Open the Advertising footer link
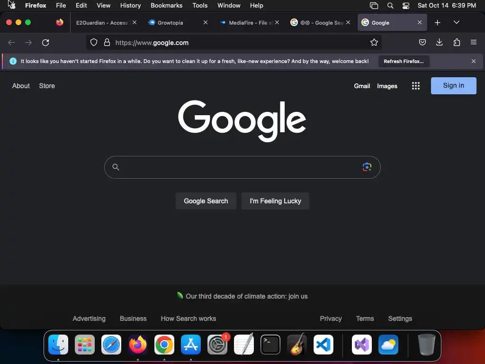485x364 pixels. (x=89, y=318)
